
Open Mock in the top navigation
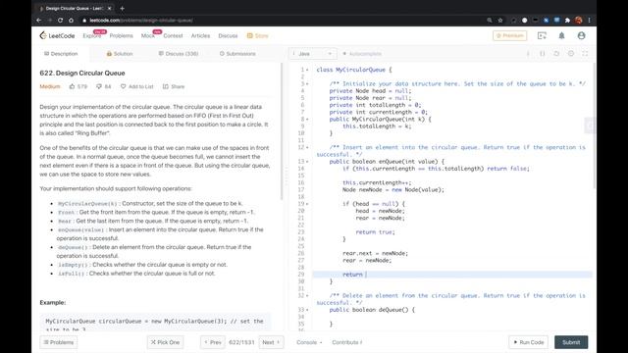point(147,35)
